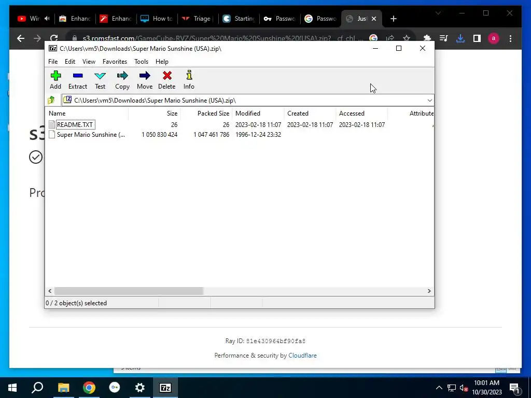Screen dimensions: 531x398
Task: Open the Help menu
Action: 162,62
